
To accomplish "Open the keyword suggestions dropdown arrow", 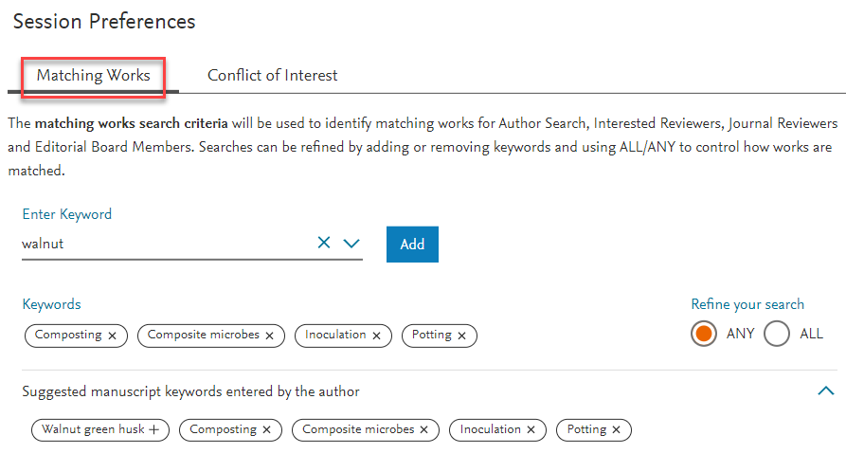I will coord(351,244).
